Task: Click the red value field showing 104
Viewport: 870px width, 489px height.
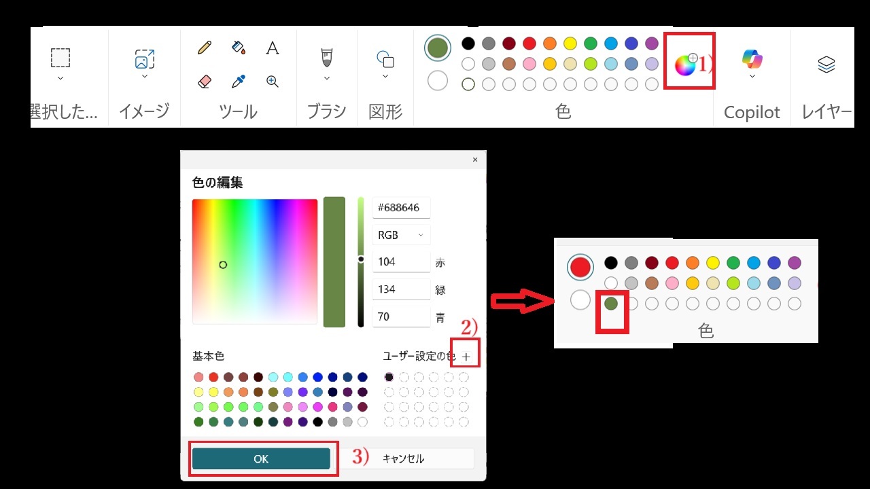Action: (401, 262)
